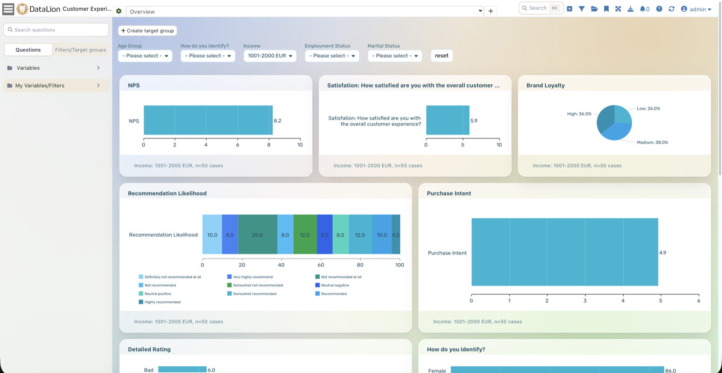
Task: Click the DataLion lion logo
Action: tap(22, 9)
